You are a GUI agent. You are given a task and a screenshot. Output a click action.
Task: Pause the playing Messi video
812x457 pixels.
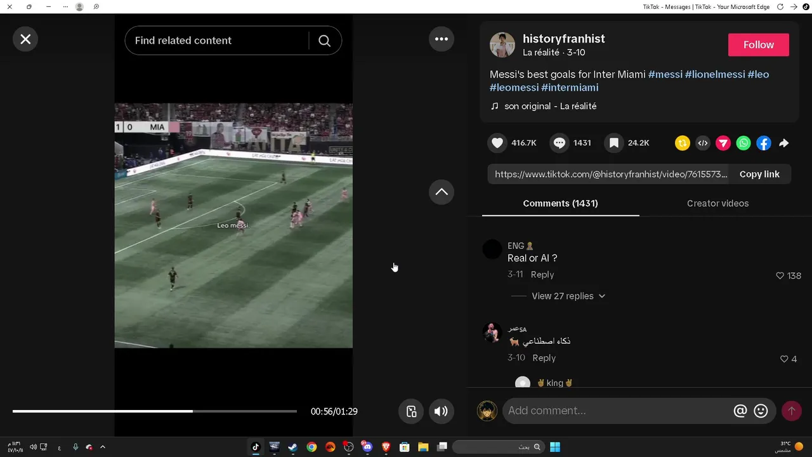[233, 225]
